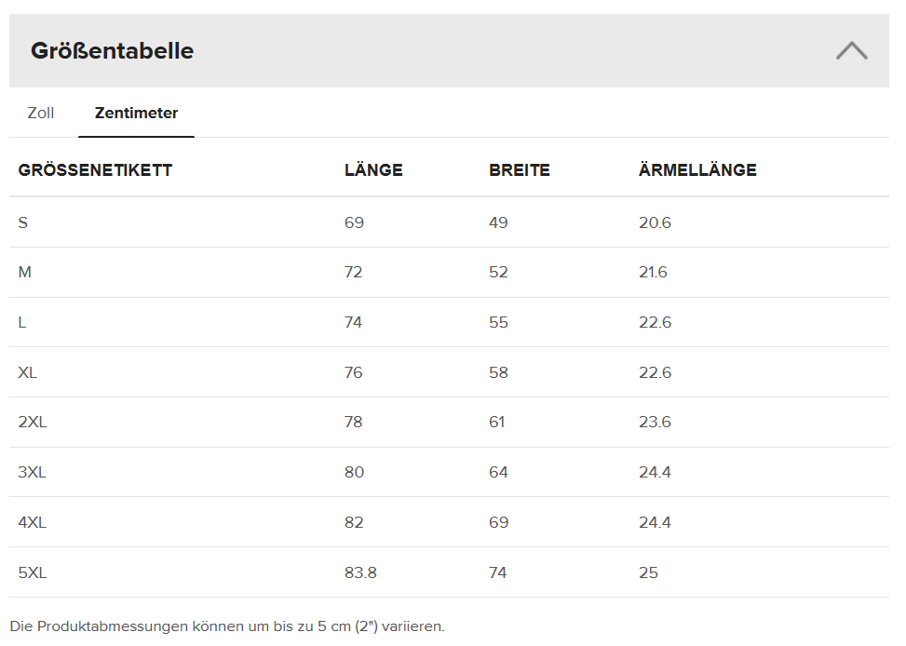Select the Zentimeter tab
The width and height of the screenshot is (906, 646).
point(136,114)
